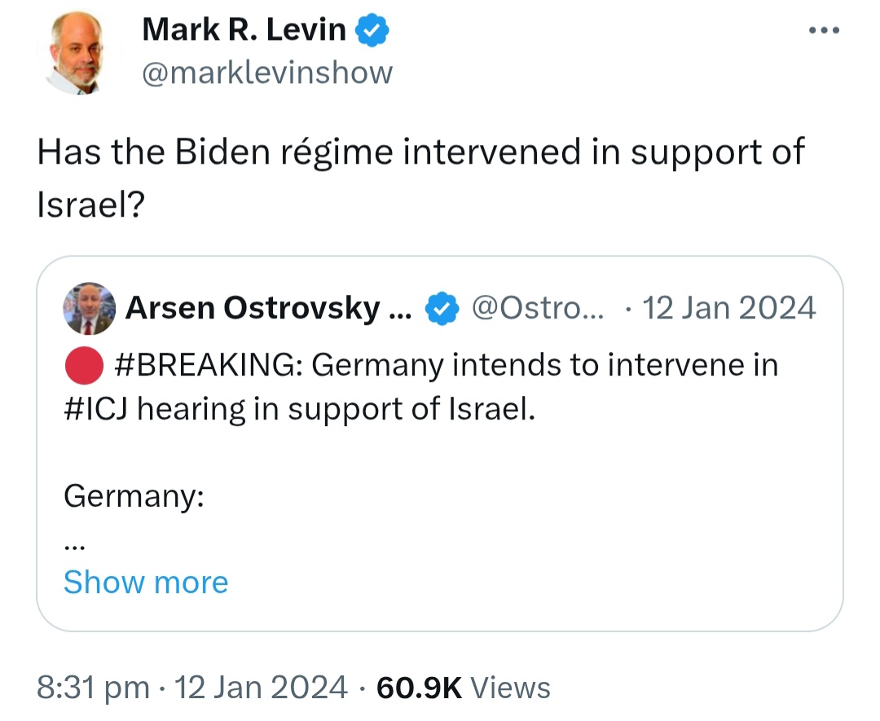The width and height of the screenshot is (880, 721).
Task: Open Arsen Ostrovsky's avatar in quoted tweet
Action: click(90, 309)
